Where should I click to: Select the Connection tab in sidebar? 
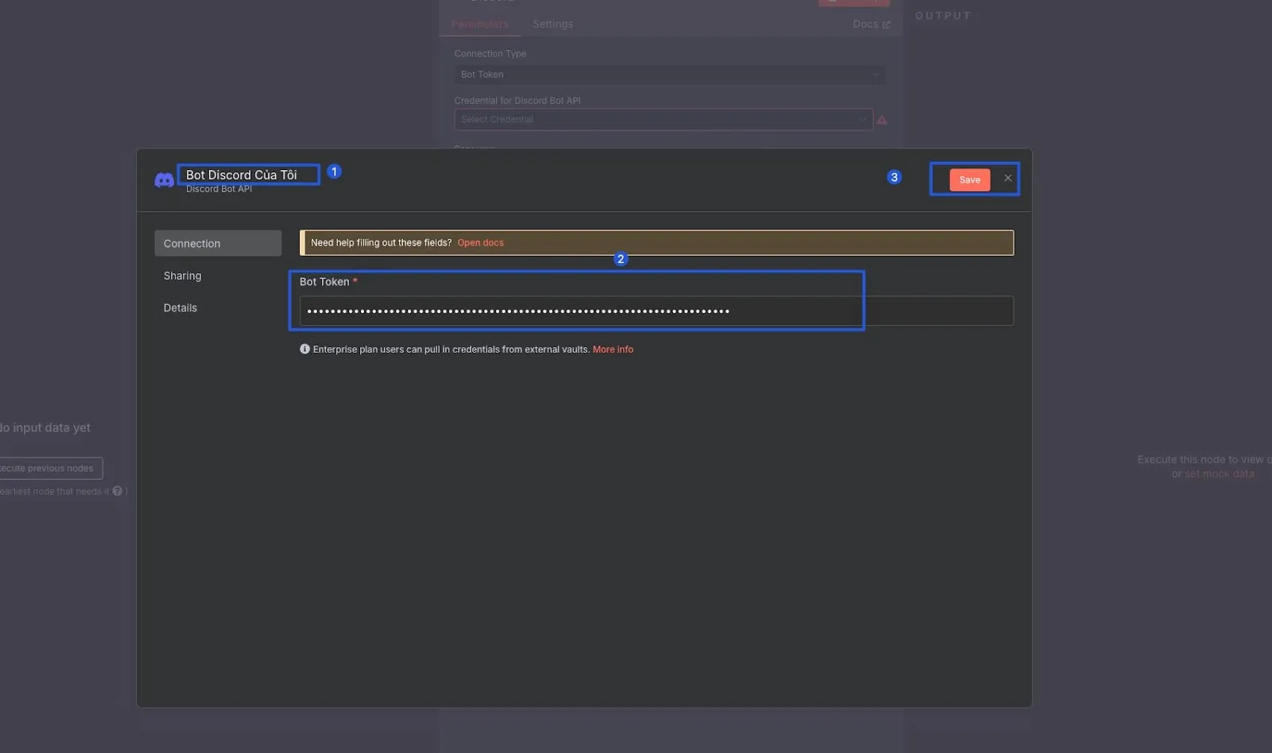point(218,243)
